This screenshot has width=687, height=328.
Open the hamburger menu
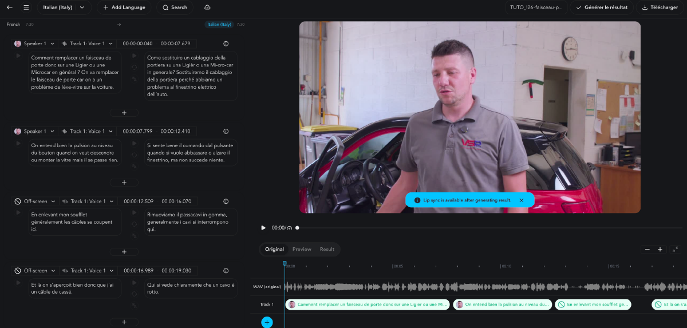(x=26, y=7)
